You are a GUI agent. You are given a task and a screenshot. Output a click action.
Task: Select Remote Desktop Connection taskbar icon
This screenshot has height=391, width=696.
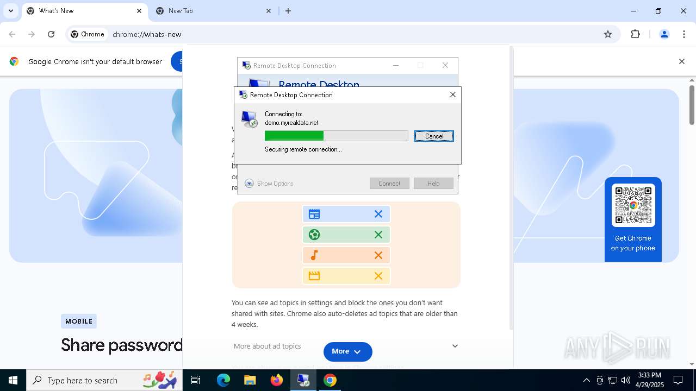(x=303, y=380)
